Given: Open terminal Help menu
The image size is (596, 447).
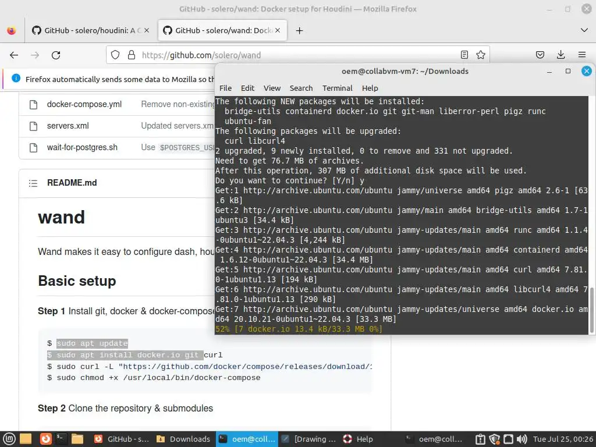Looking at the screenshot, I should [x=370, y=88].
